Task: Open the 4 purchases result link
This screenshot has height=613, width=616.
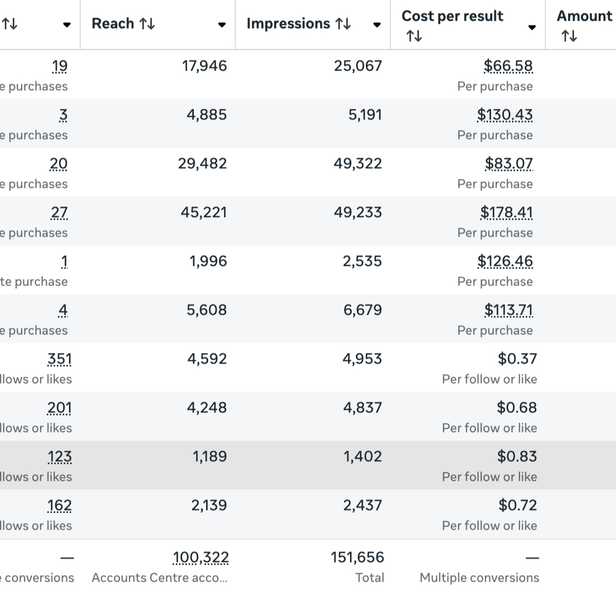Action: (63, 310)
